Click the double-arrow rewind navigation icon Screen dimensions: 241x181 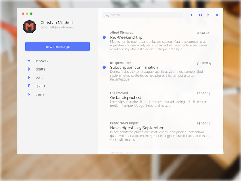click(x=200, y=15)
